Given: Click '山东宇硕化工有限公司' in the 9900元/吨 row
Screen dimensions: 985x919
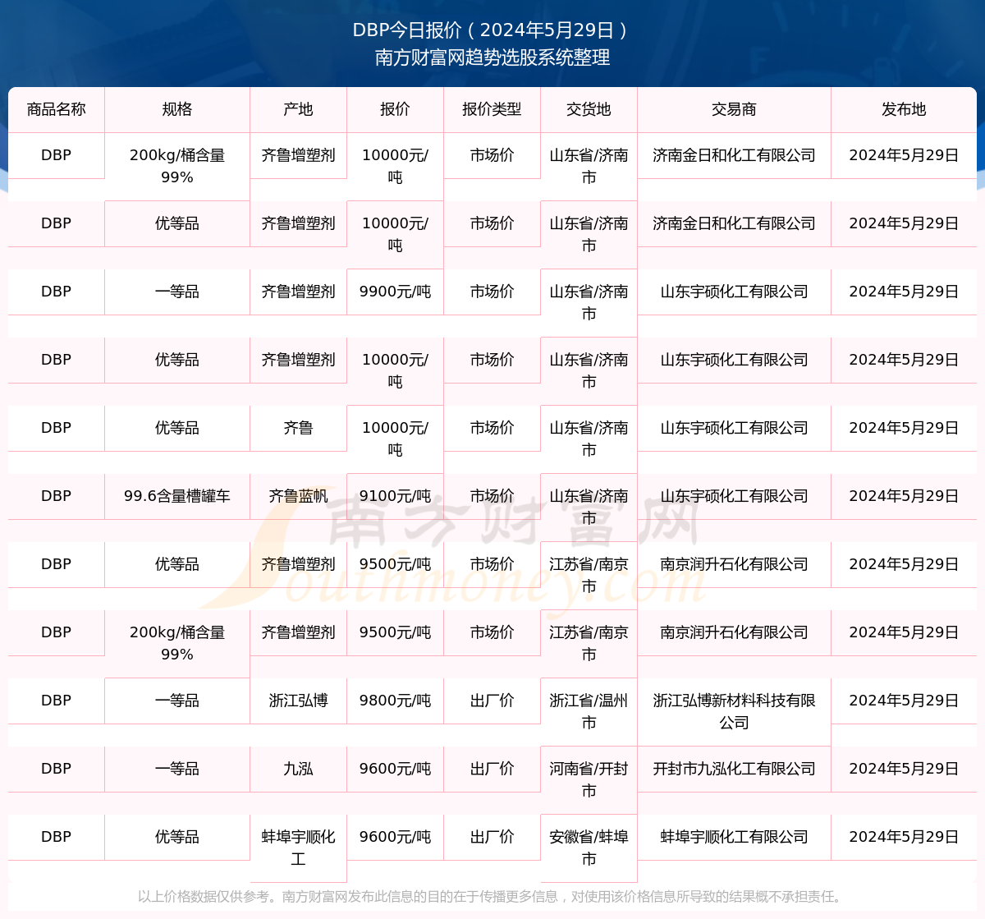Looking at the screenshot, I should [x=734, y=292].
